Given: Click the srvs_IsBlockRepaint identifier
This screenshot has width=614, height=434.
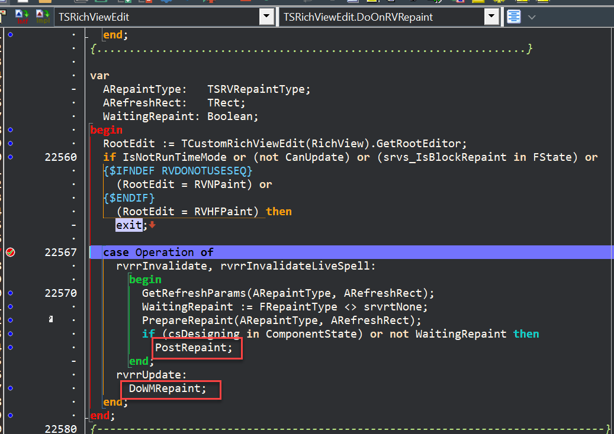Looking at the screenshot, I should tap(445, 157).
